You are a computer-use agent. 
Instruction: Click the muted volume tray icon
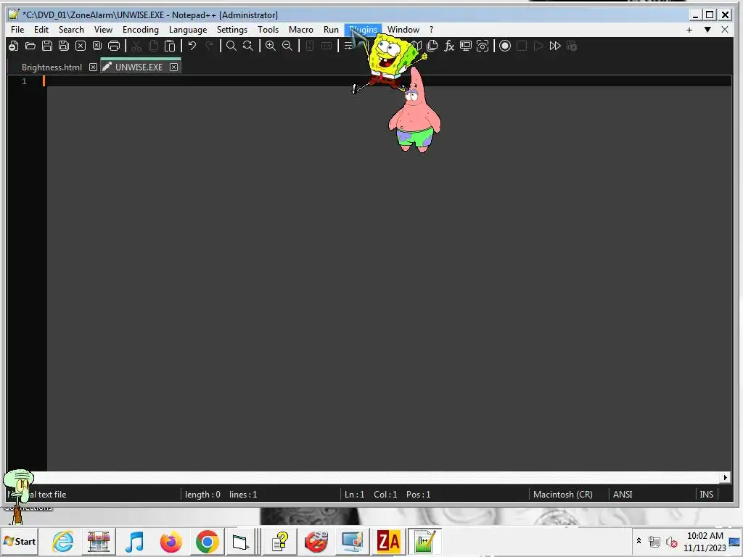point(671,541)
